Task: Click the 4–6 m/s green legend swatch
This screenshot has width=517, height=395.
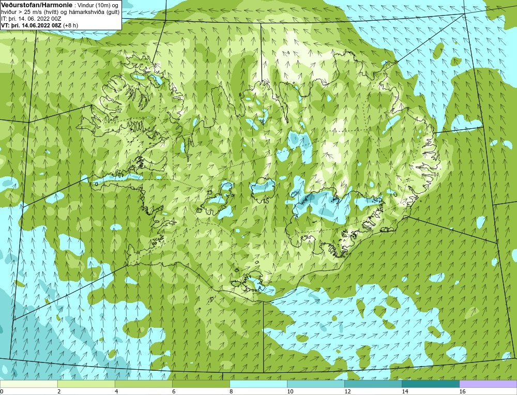Action: 144,384
